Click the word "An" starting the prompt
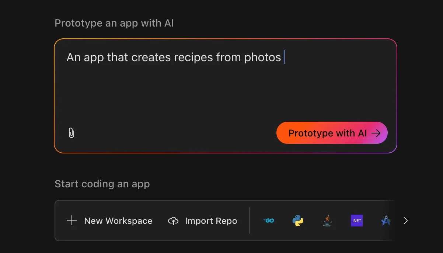 pyautogui.click(x=73, y=58)
